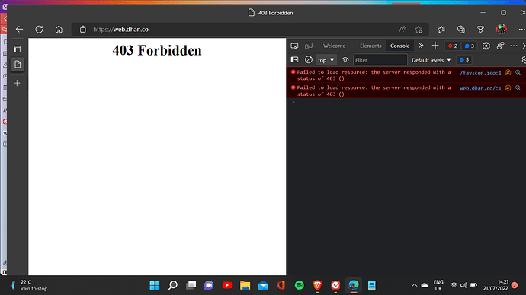This screenshot has width=526, height=295.
Task: Open the web.dhan.co/:1 source link
Action: (480, 88)
